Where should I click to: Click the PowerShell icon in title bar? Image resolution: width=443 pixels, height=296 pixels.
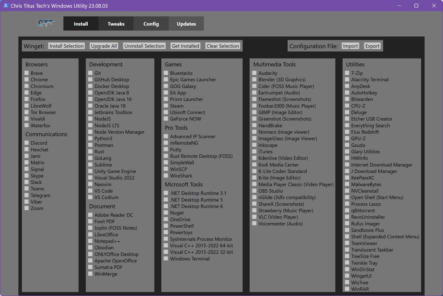click(x=6, y=6)
